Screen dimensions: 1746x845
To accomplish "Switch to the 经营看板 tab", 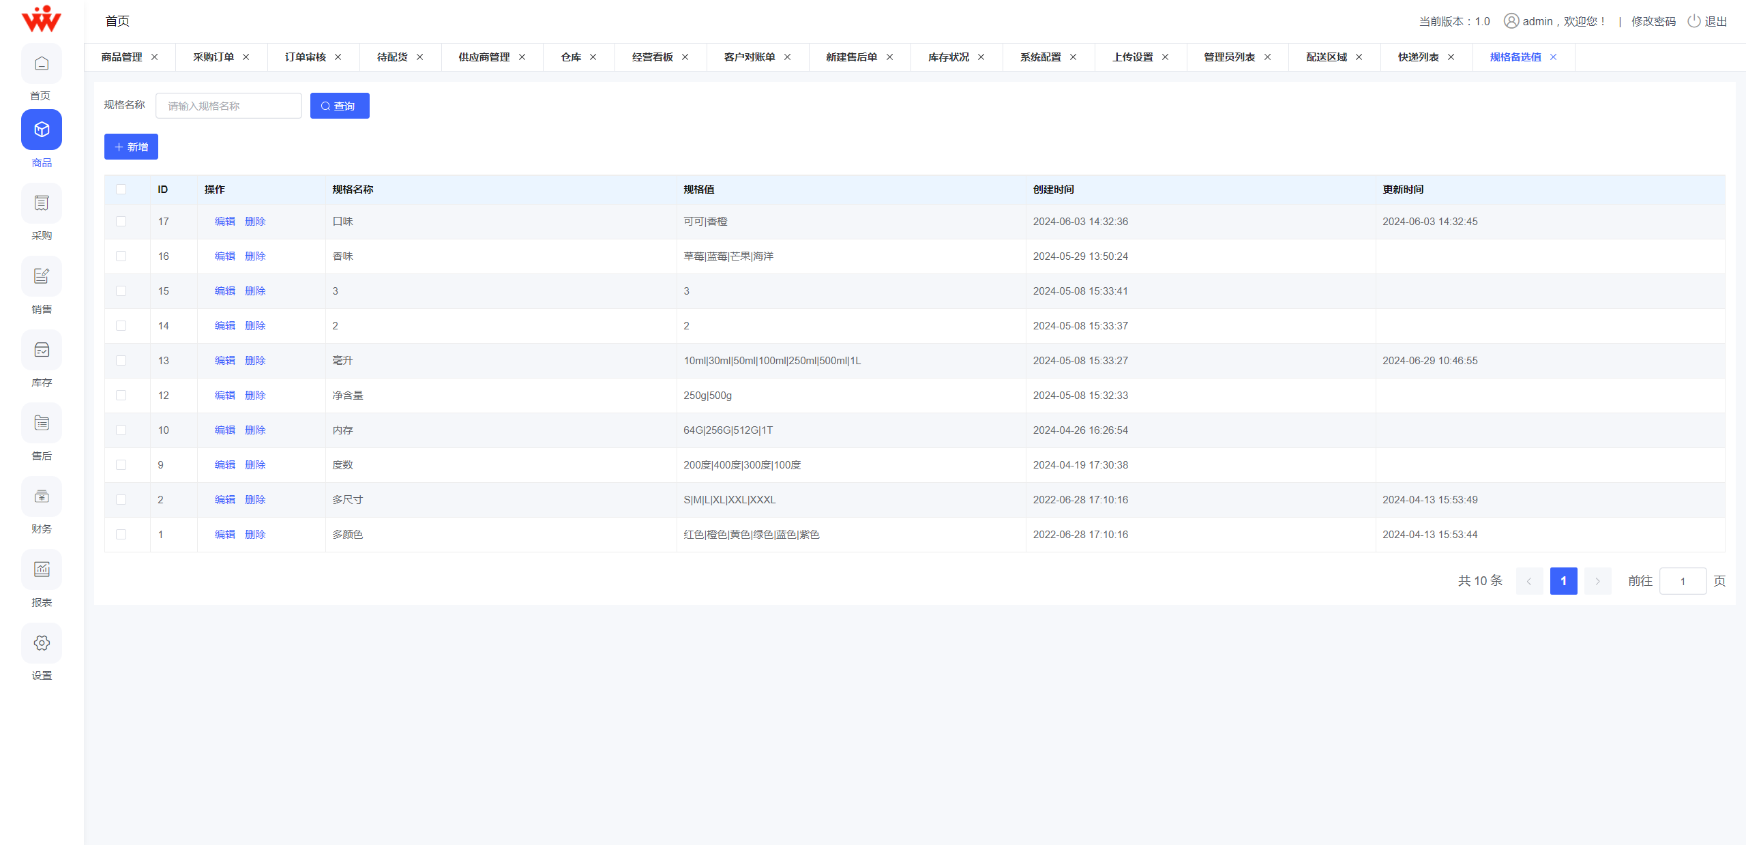I will click(652, 57).
